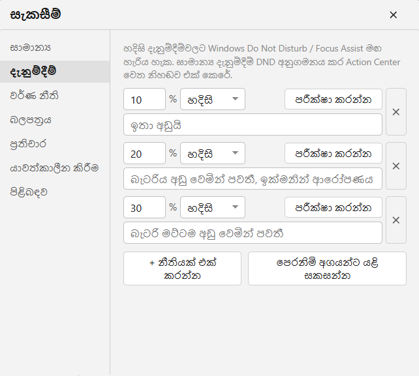The height and width of the screenshot is (376, 419).
Task: Edit the 30 percent threshold field
Action: click(144, 207)
